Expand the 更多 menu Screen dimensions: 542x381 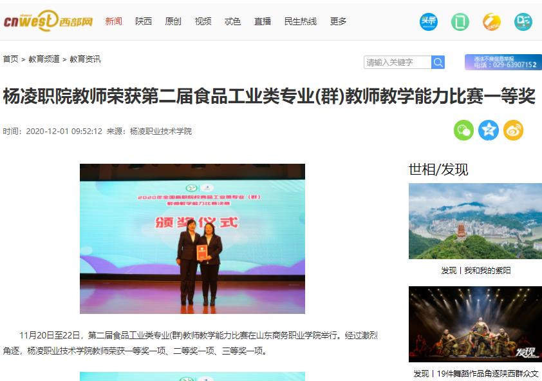(338, 21)
